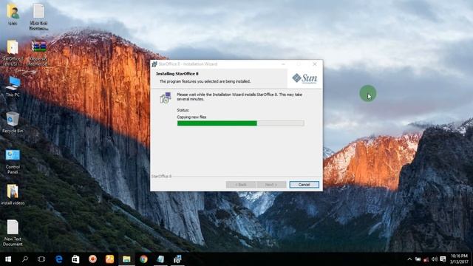Select the WinRAR archive desktop icon
The image size is (473, 266).
coord(38,52)
